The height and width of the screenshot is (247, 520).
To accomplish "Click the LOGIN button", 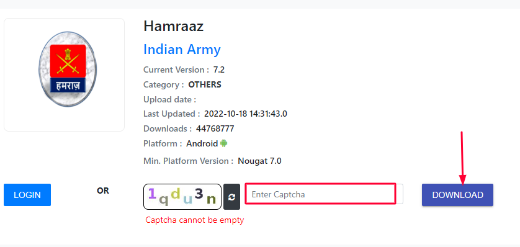I will (x=27, y=195).
